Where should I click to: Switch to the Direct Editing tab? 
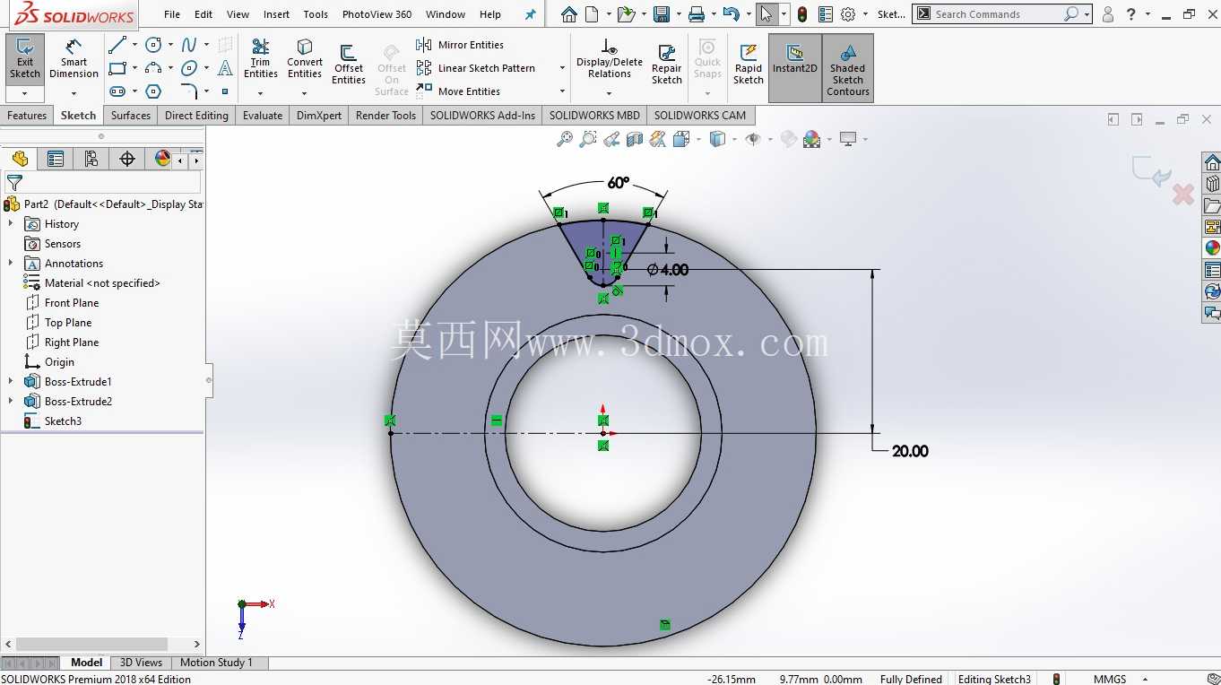pyautogui.click(x=196, y=116)
